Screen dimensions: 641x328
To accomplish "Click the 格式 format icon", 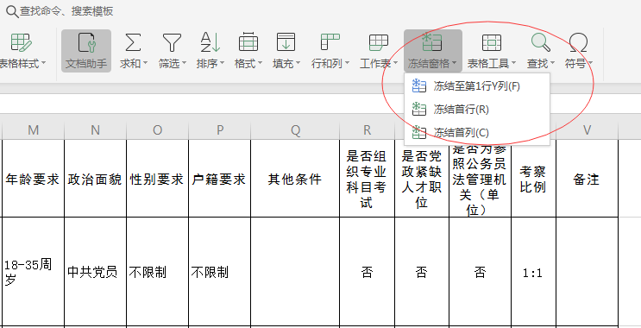I will coord(248,42).
